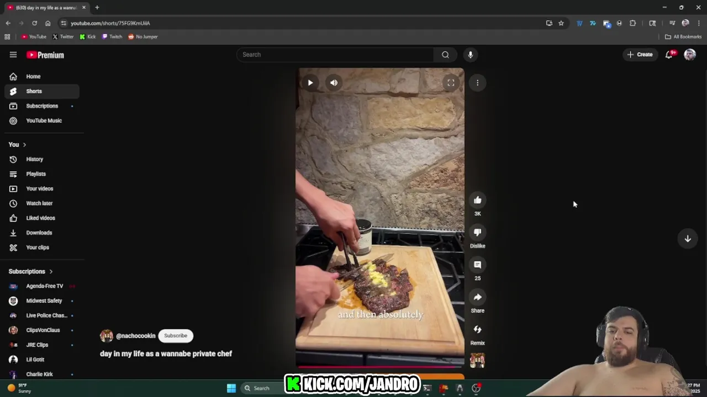Image resolution: width=707 pixels, height=397 pixels.
Task: Like this Short
Action: pyautogui.click(x=478, y=200)
